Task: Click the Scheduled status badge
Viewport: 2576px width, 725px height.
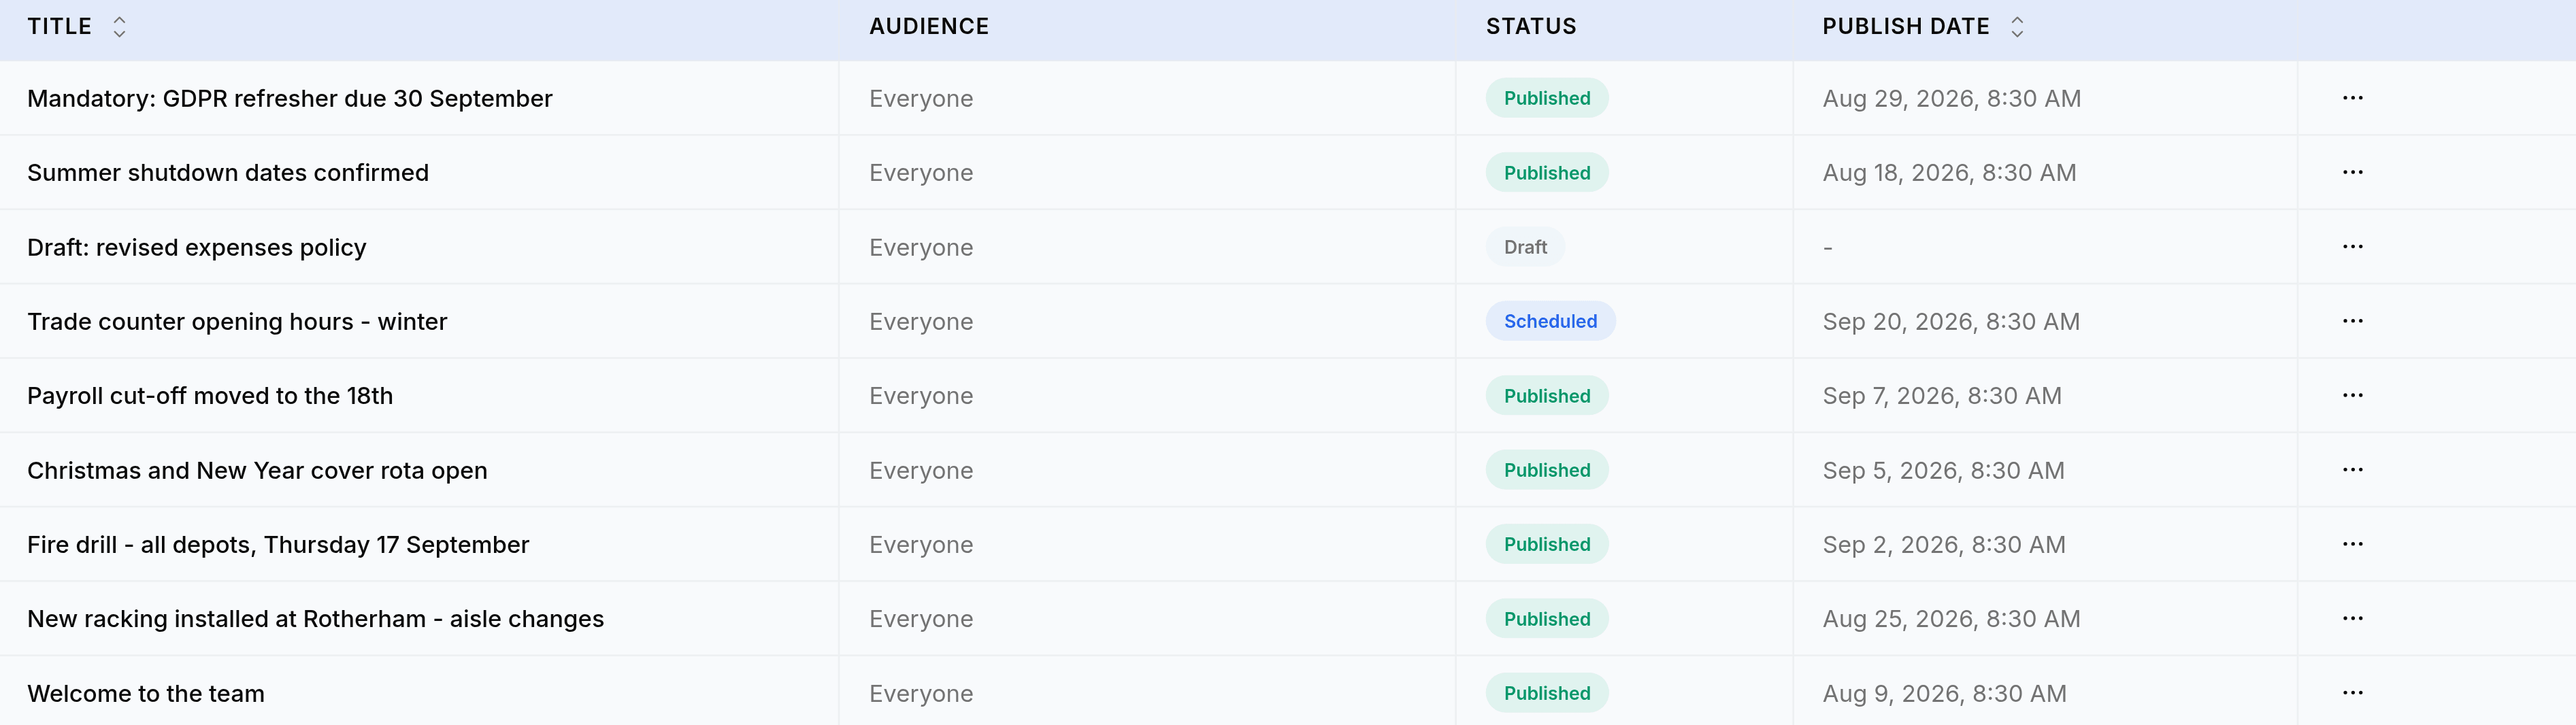Action: click(1550, 321)
